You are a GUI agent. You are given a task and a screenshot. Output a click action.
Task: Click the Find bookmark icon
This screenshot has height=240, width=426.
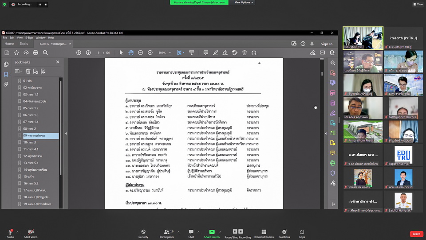click(x=43, y=71)
